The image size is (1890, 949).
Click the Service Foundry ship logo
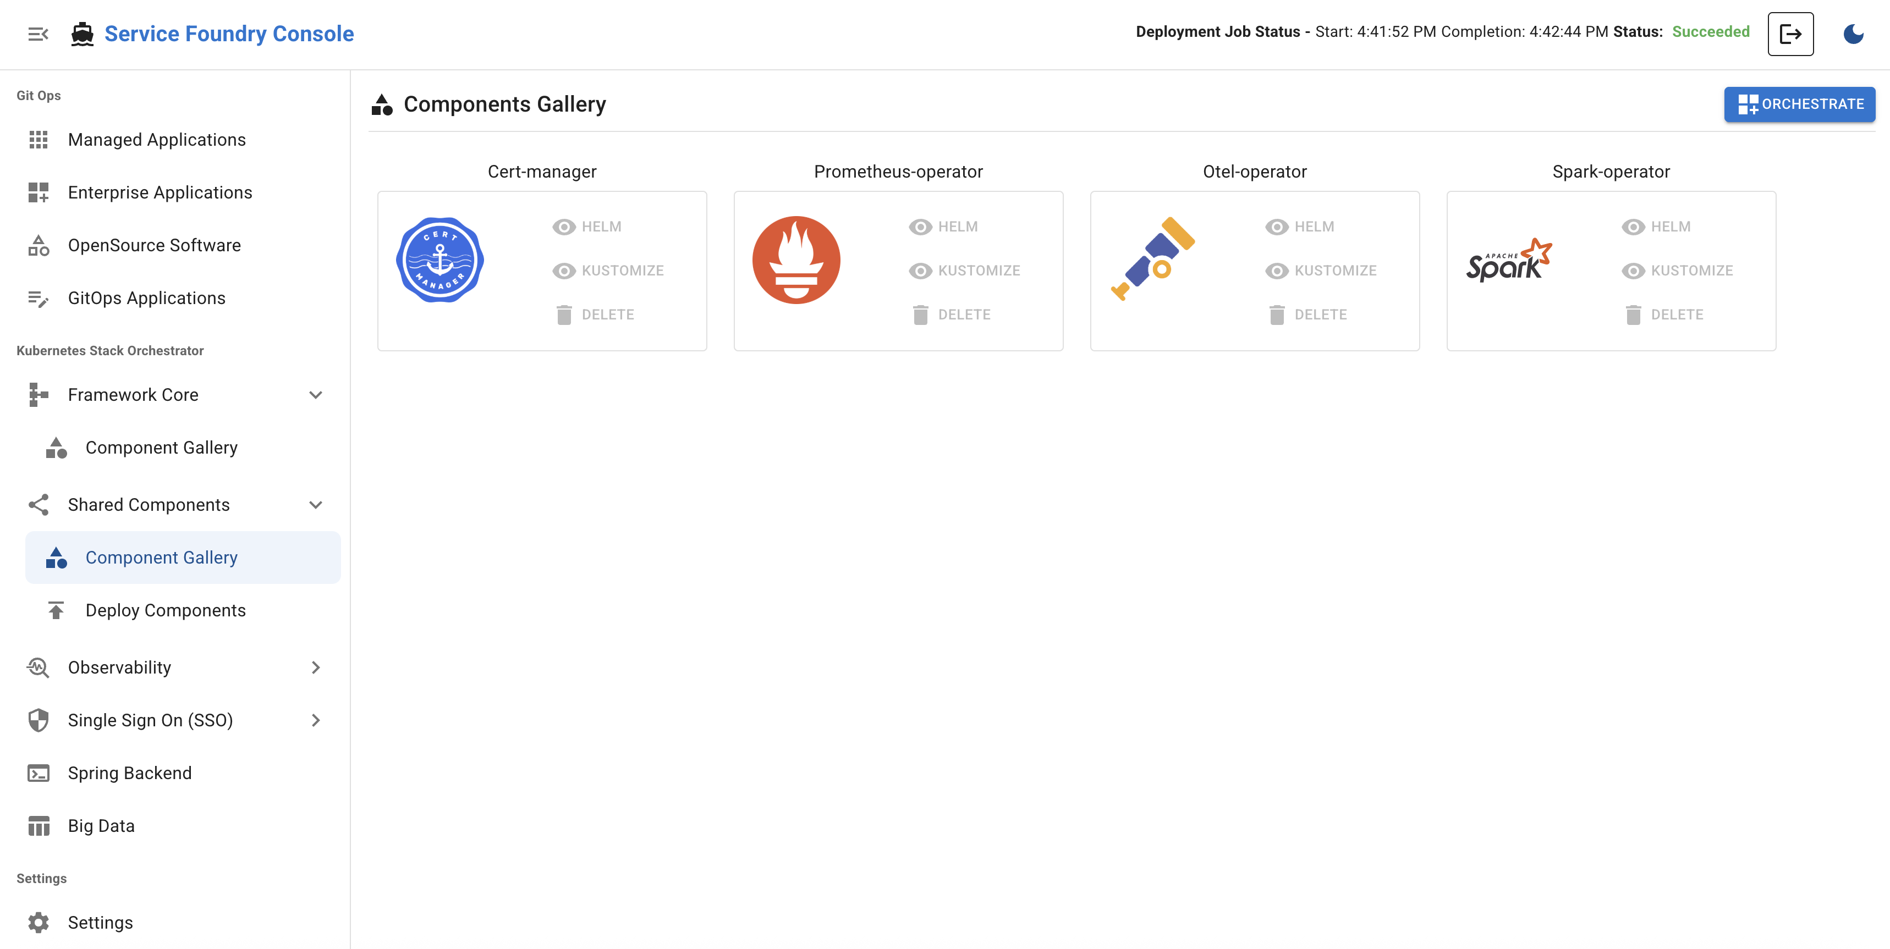click(x=82, y=34)
